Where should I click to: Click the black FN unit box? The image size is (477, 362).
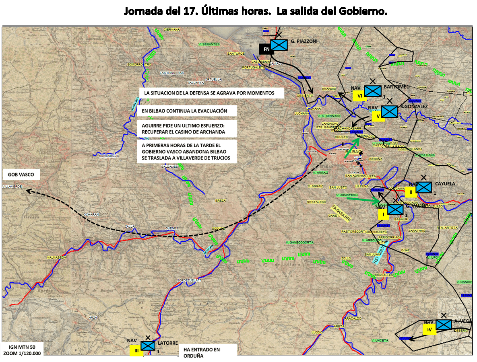266,49
